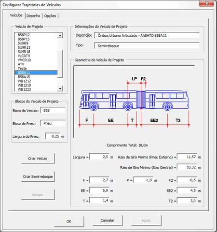This screenshot has height=232, width=217.
Task: Click the EE2 value field 4,5
Action: coord(187,190)
